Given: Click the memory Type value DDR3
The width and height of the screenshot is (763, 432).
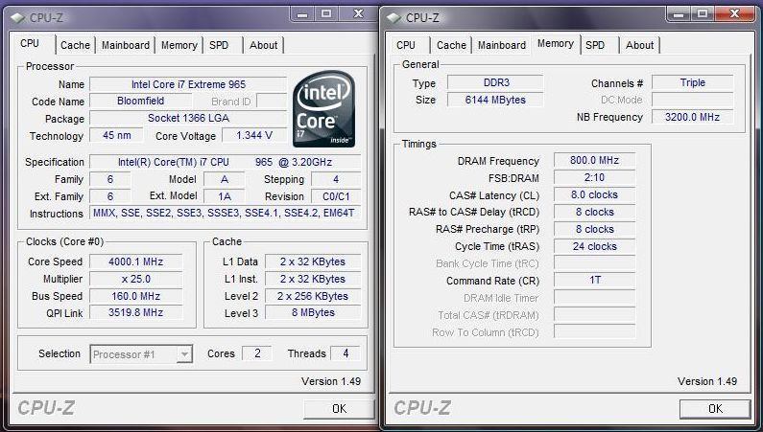Looking at the screenshot, I should 495,82.
